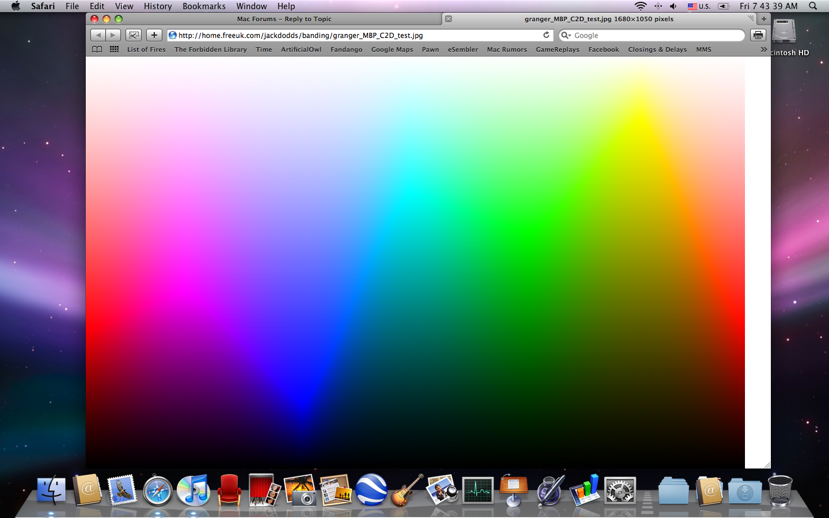Click the URL address field
The width and height of the screenshot is (829, 518).
coord(360,35)
